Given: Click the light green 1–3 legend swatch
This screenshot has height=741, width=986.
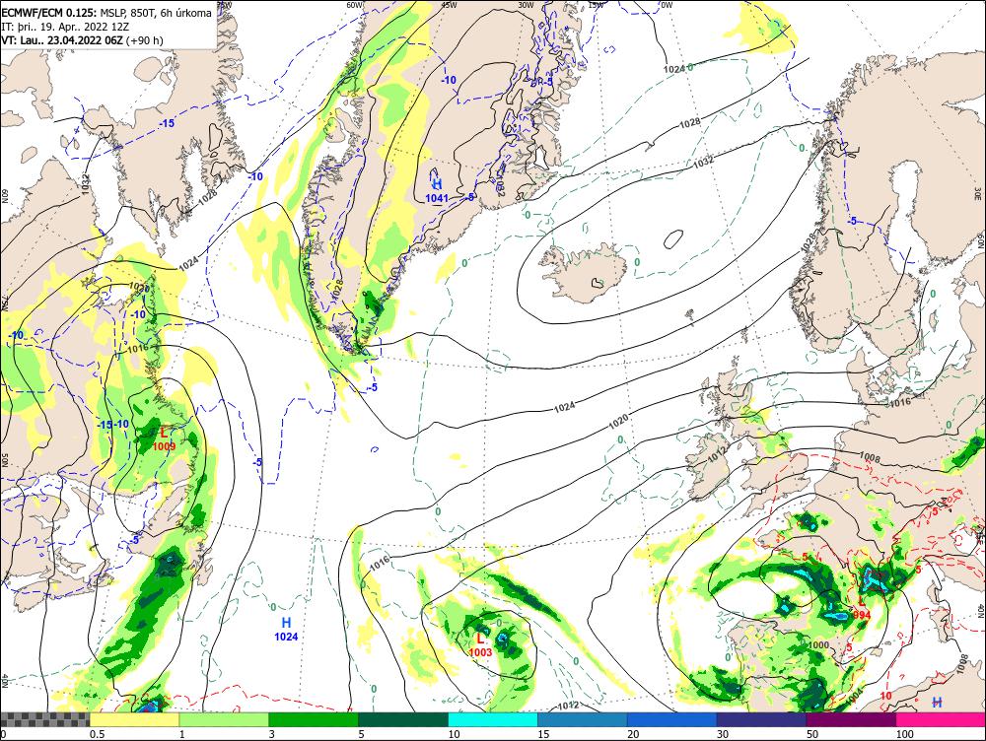Looking at the screenshot, I should click(x=224, y=719).
